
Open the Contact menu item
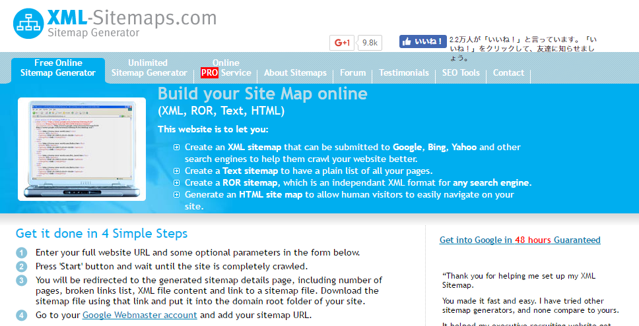pos(508,72)
